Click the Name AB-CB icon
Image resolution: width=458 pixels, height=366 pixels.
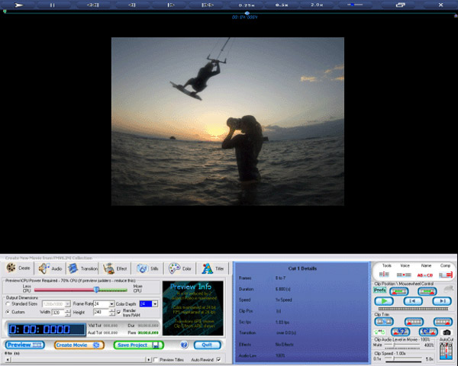point(425,275)
